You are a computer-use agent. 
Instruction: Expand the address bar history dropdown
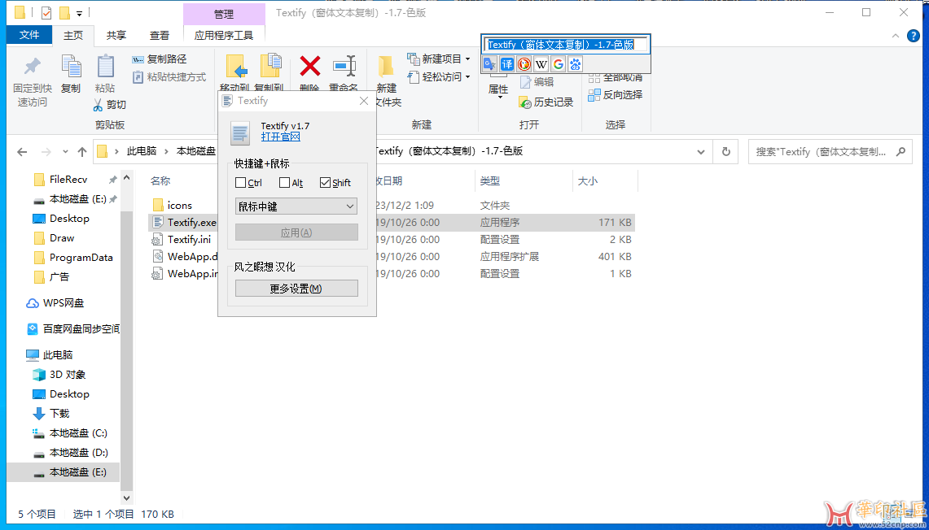click(x=702, y=151)
